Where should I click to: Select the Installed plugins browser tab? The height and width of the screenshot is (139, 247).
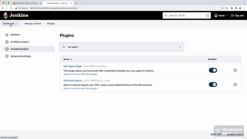(58, 3)
